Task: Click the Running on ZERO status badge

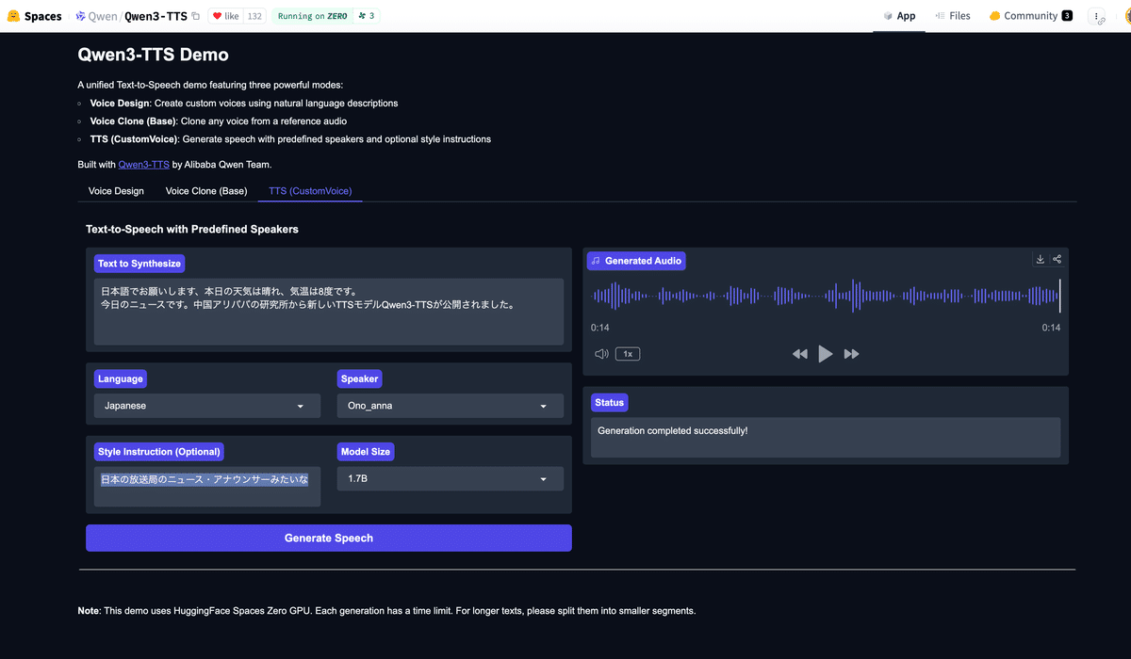Action: point(312,16)
